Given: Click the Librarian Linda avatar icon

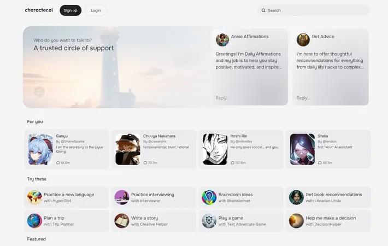Looking at the screenshot, I should pos(296,197).
